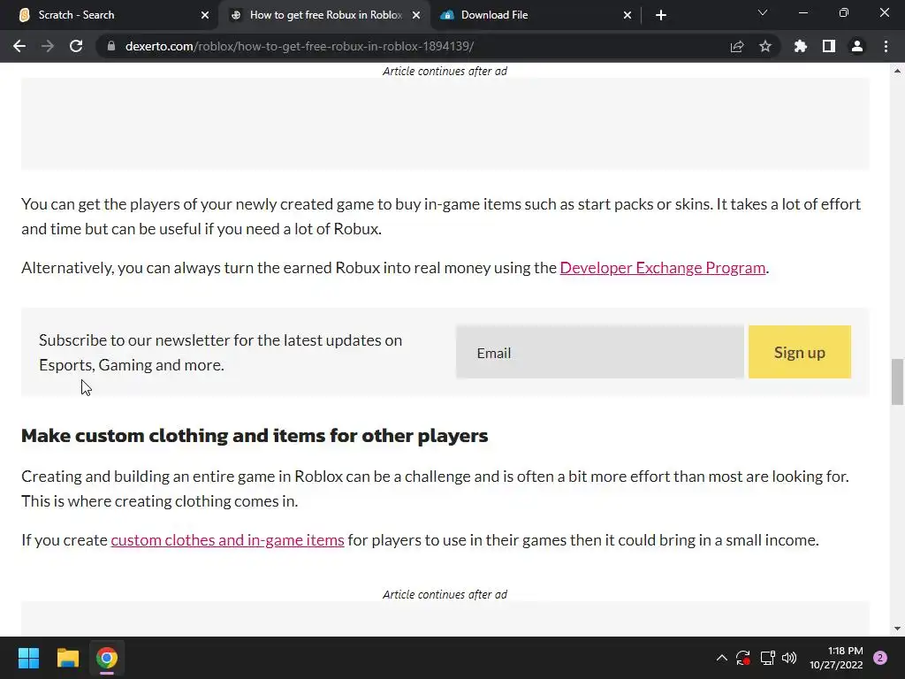Click the forward navigation arrow
This screenshot has height=679, width=905.
pyautogui.click(x=48, y=46)
